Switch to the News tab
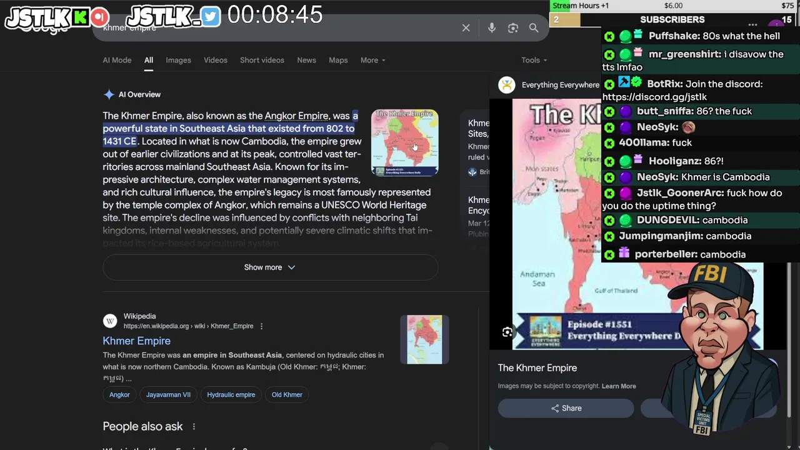This screenshot has height=450, width=800. 306,60
